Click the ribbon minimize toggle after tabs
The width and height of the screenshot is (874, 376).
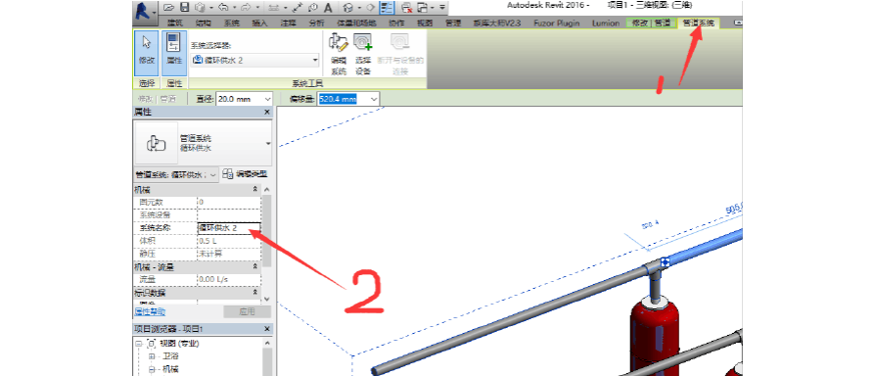739,23
